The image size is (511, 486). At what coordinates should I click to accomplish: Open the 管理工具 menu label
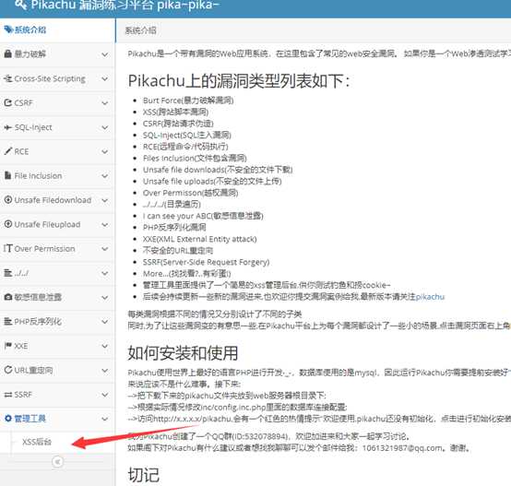30,419
